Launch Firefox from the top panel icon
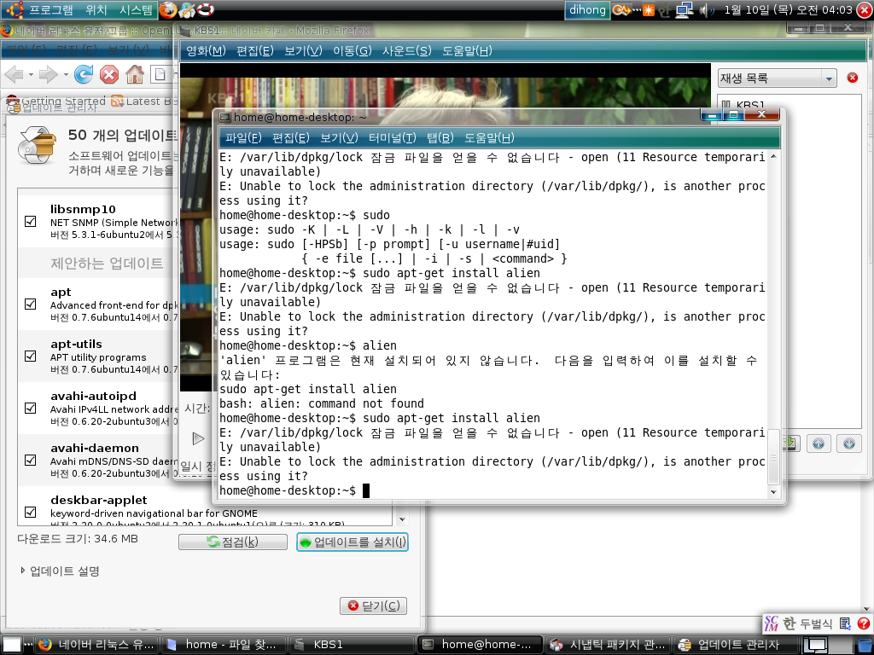This screenshot has height=655, width=874. point(168,9)
